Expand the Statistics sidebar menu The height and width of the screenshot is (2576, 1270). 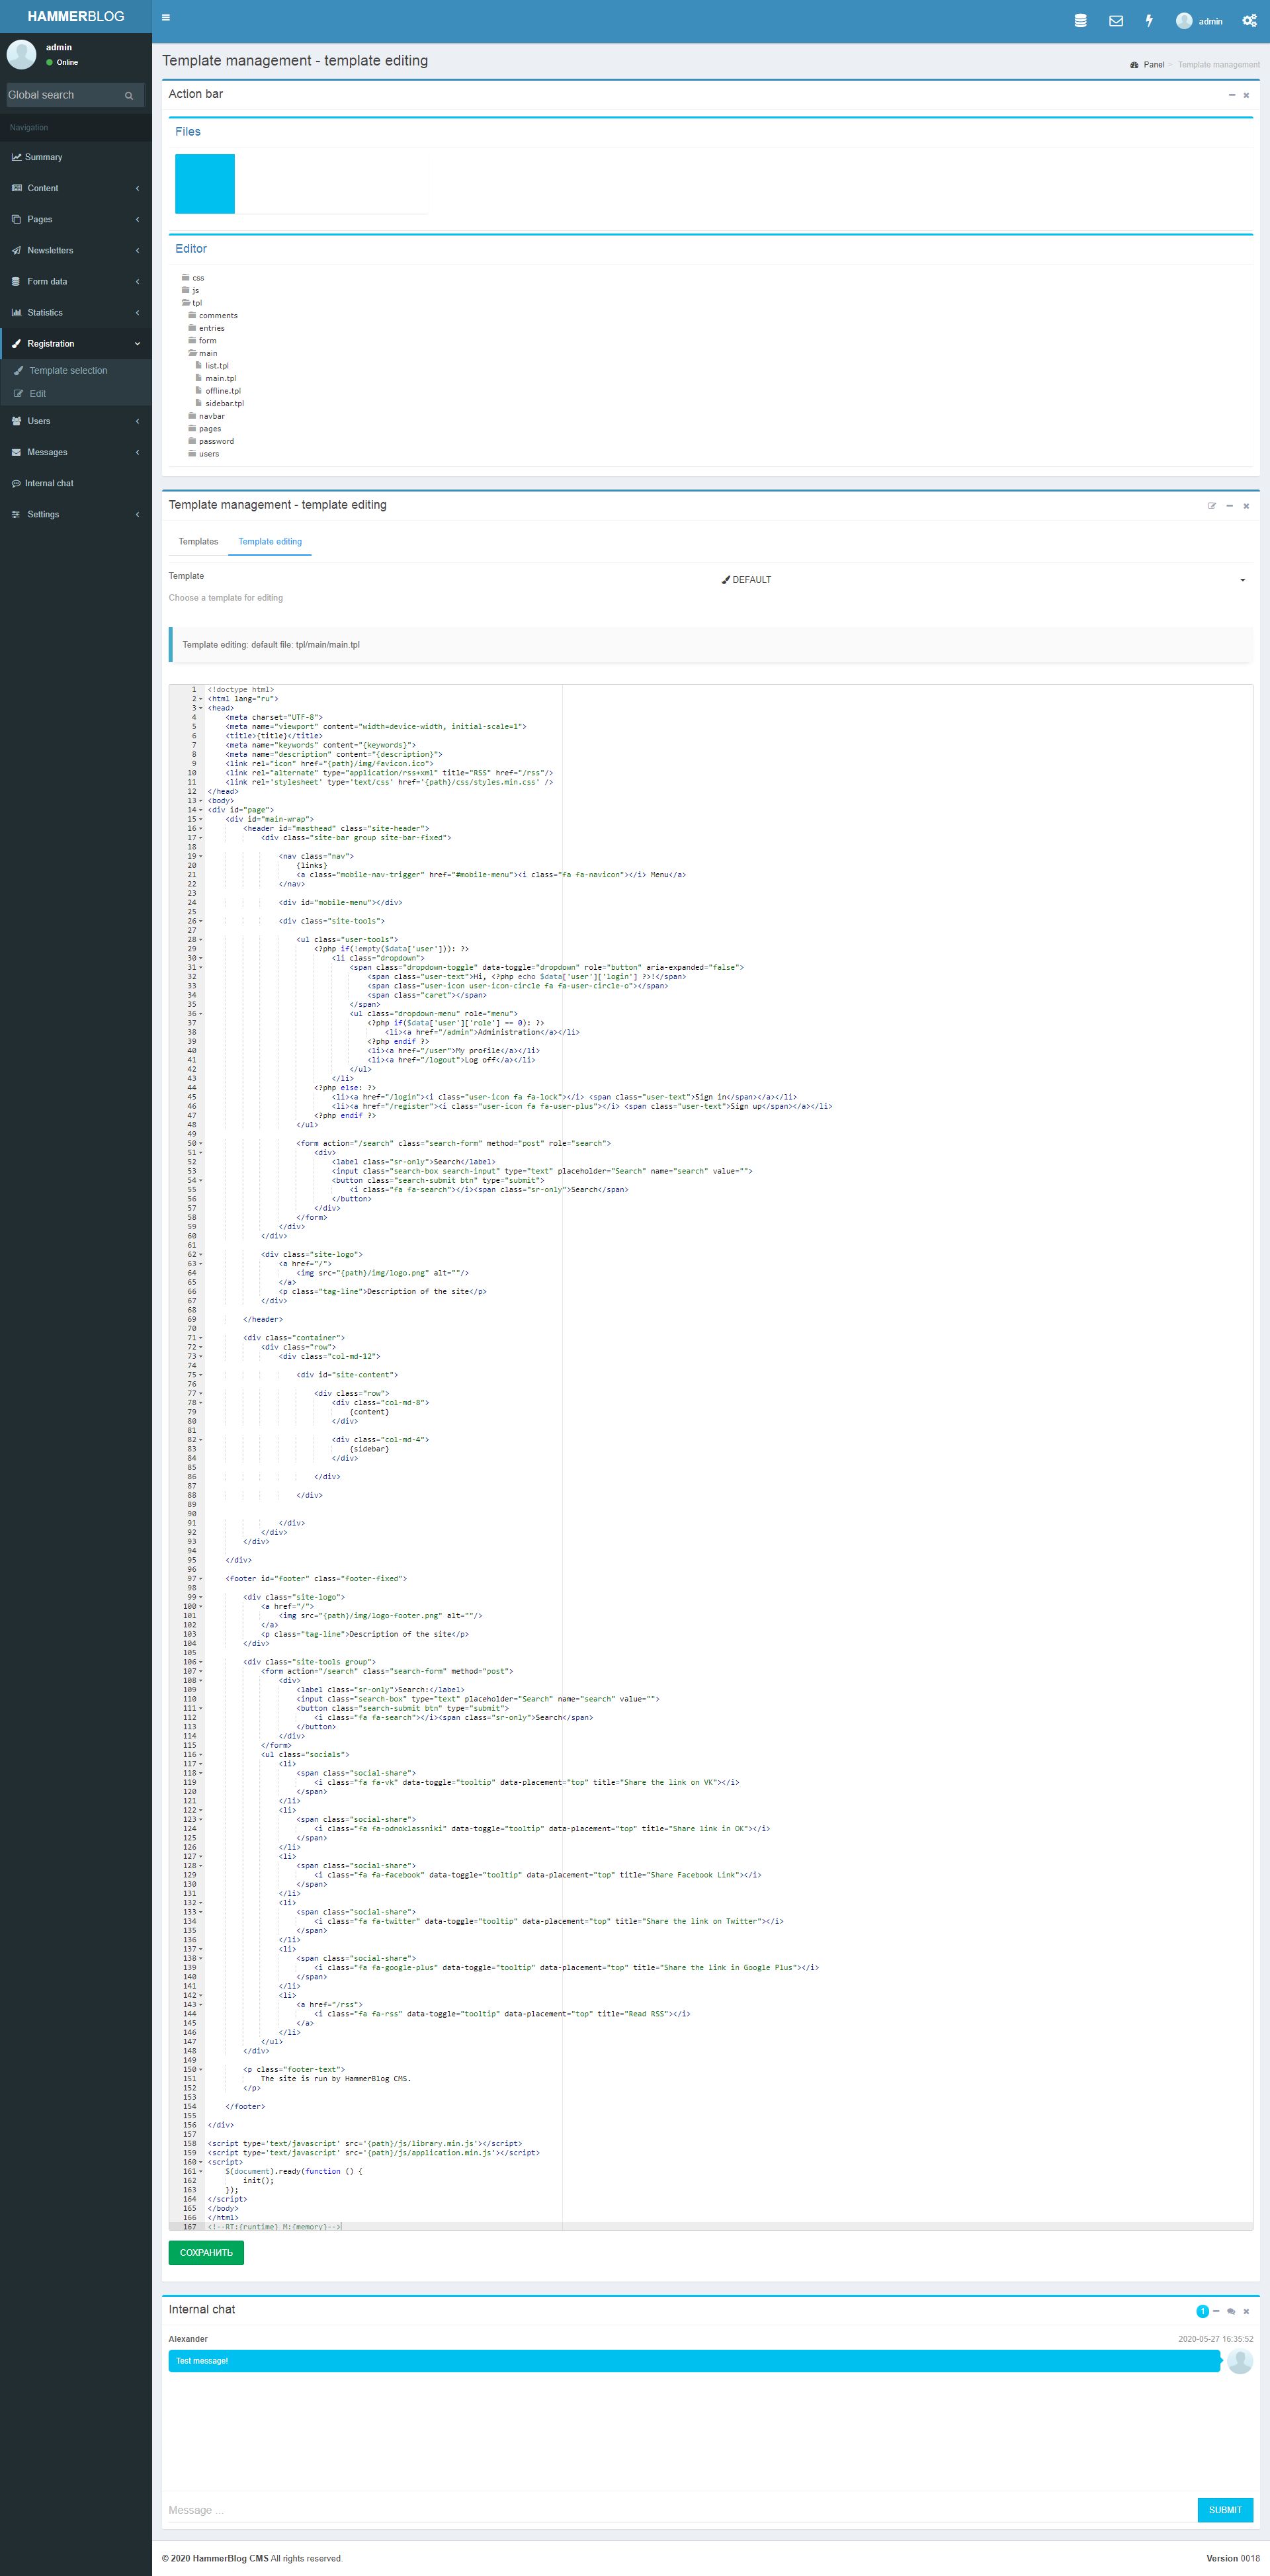point(76,312)
